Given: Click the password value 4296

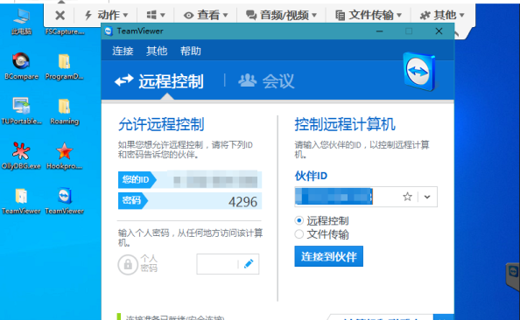Looking at the screenshot, I should pos(242,202).
